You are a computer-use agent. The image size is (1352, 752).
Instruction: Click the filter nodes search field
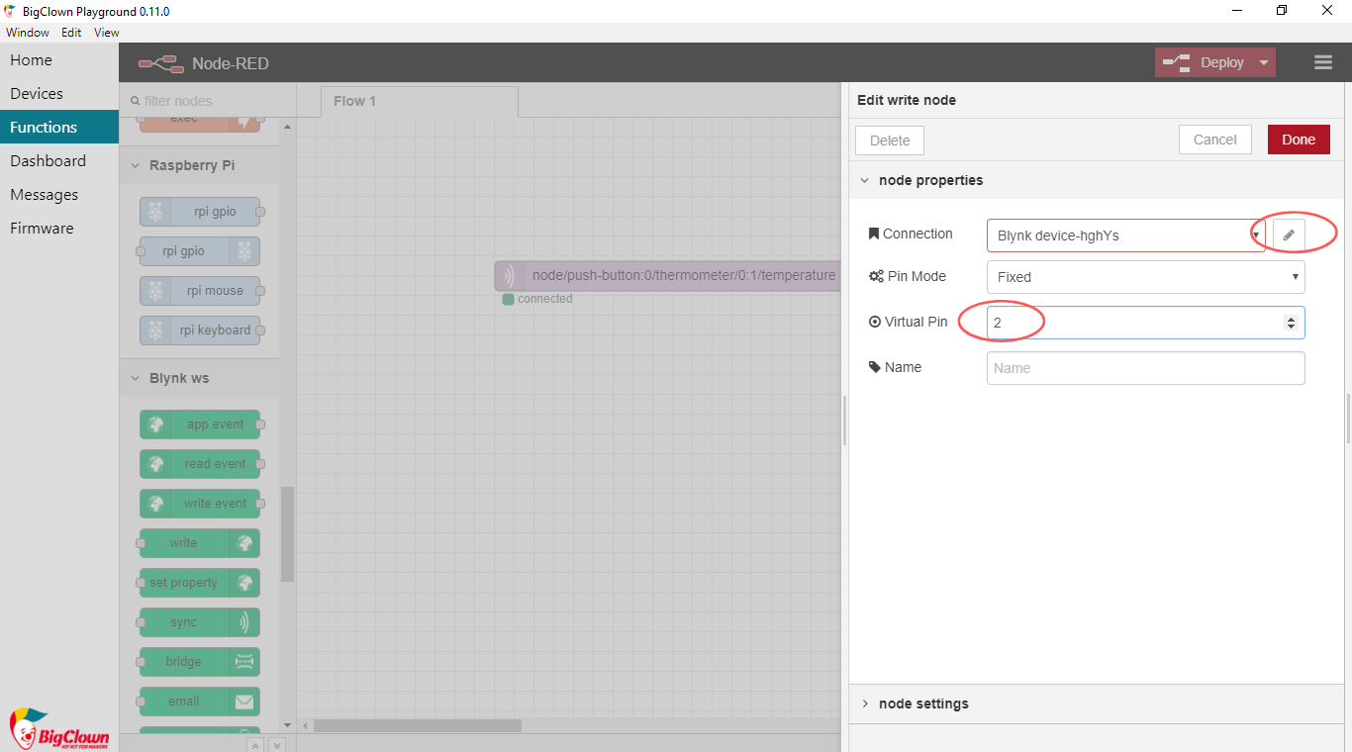point(209,101)
